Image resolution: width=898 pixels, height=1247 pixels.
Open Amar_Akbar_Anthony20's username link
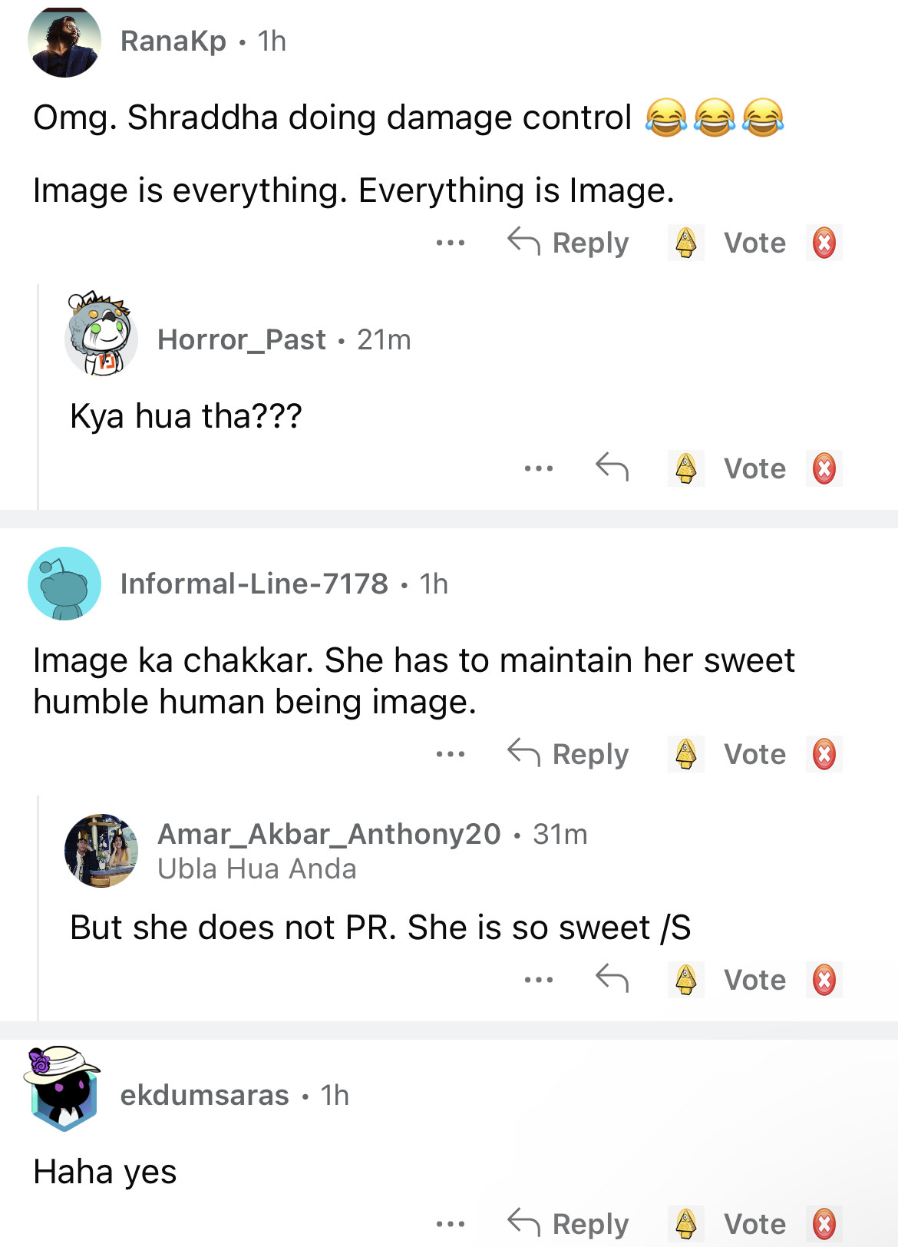328,834
